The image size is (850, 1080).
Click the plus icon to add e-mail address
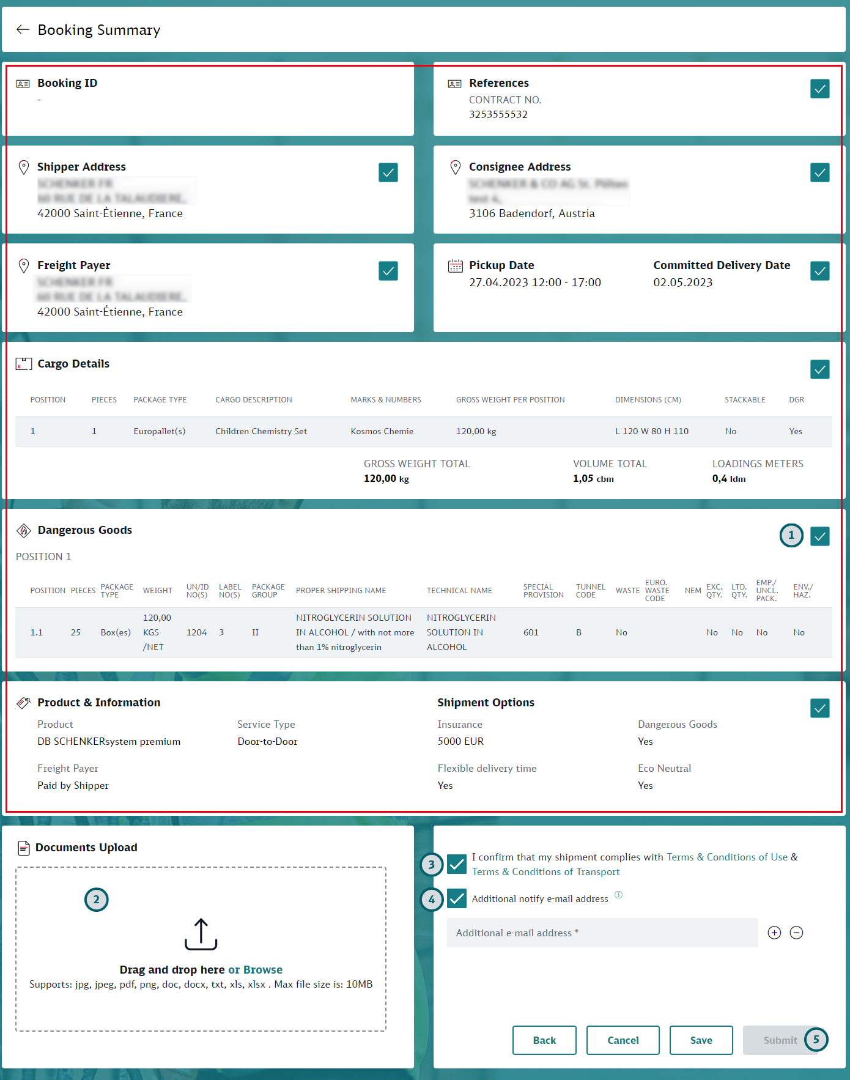[x=774, y=933]
